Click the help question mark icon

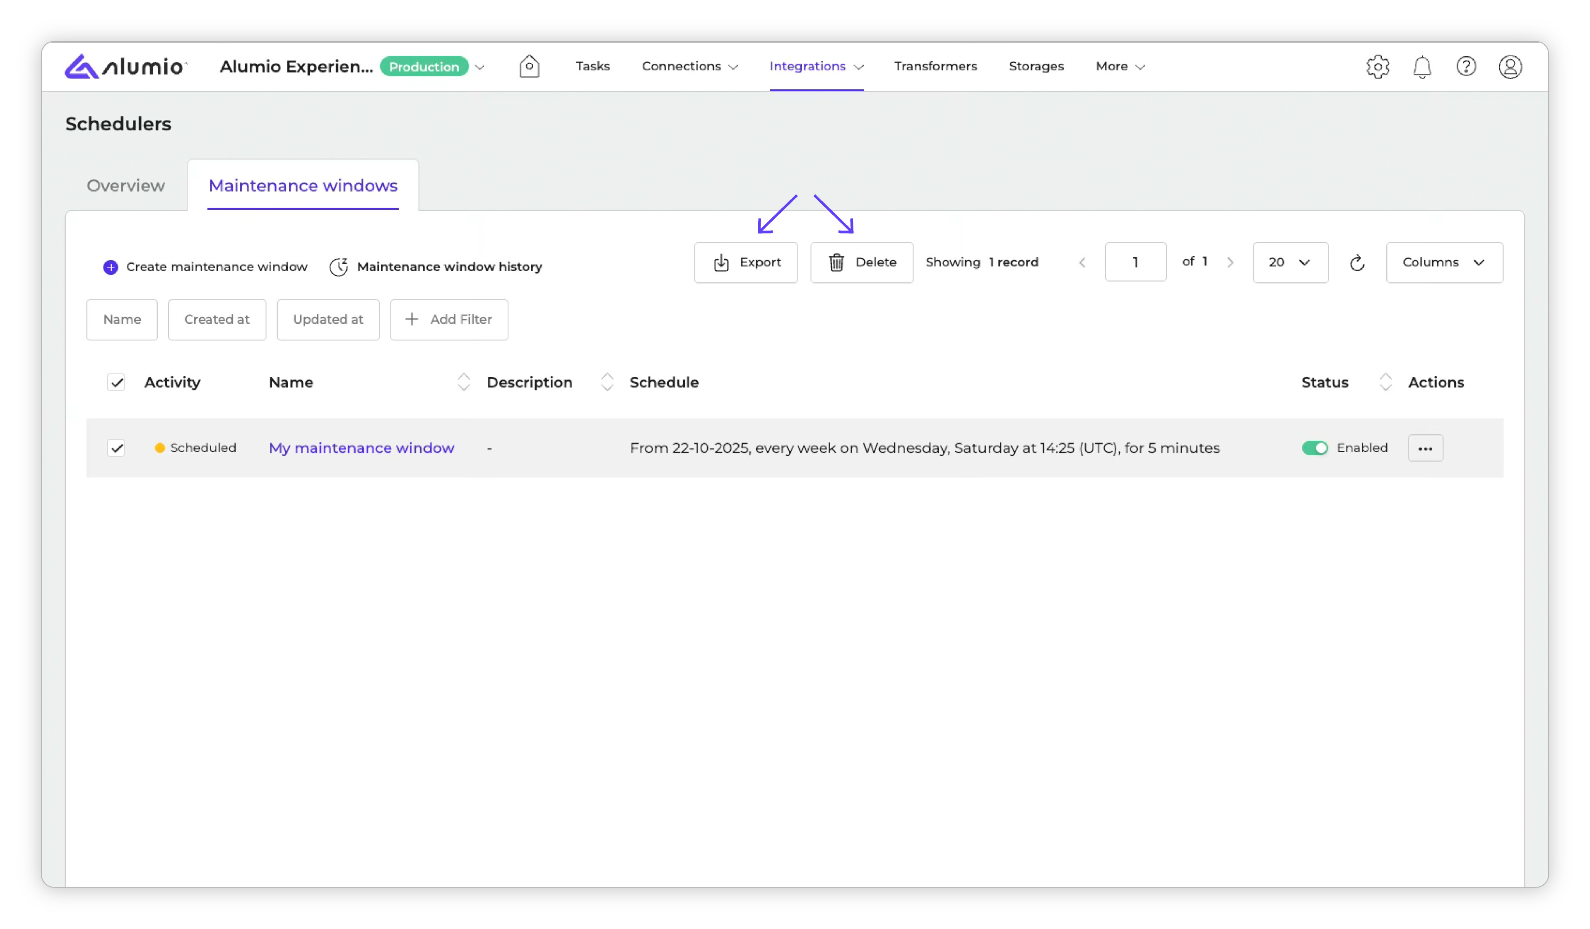(1466, 66)
